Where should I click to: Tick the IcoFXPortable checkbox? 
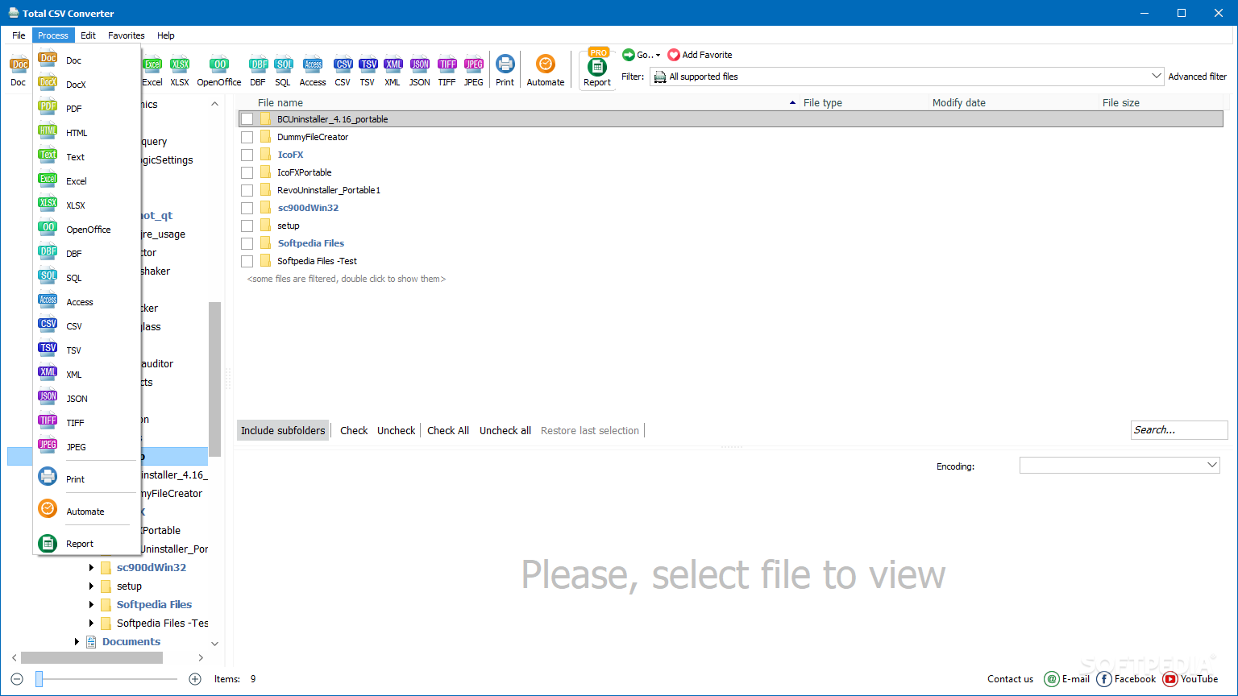coord(247,172)
